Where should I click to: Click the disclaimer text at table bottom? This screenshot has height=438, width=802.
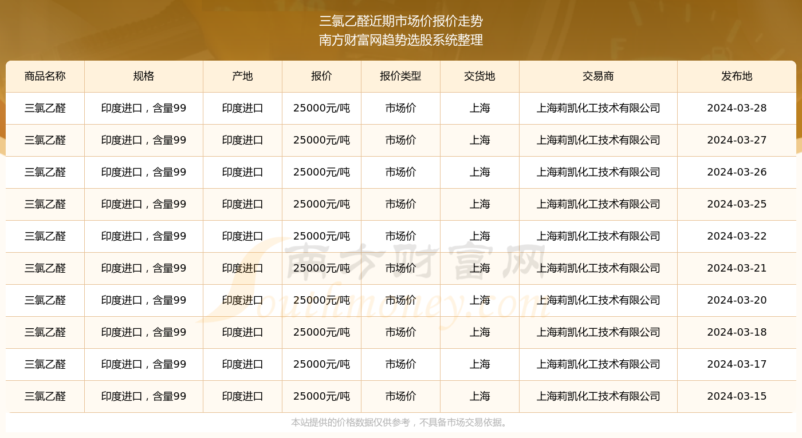(400, 423)
